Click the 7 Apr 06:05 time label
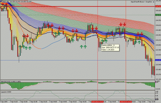Image resolution: width=161 pixels, height=103 pixels. (83, 102)
